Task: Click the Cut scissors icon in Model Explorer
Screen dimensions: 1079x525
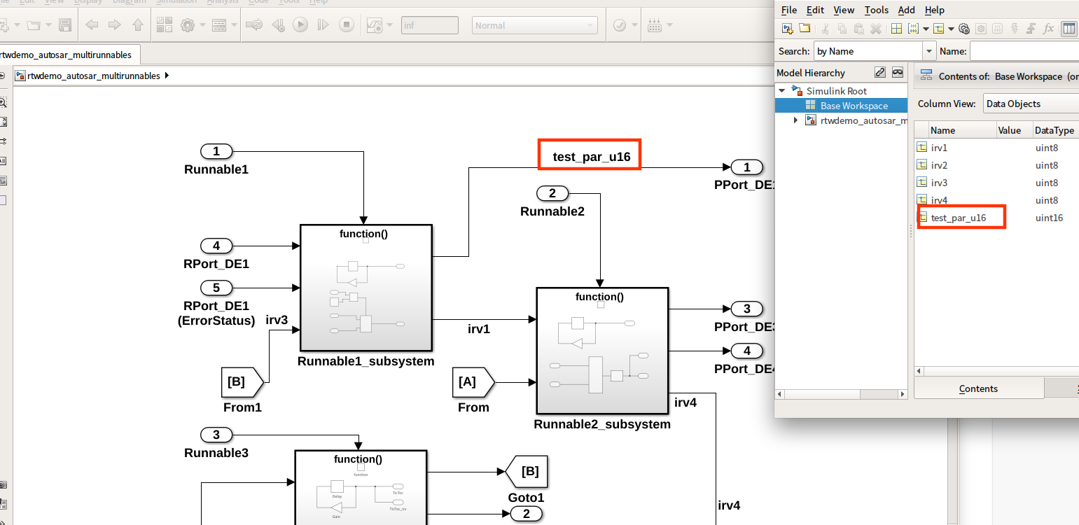Action: point(826,29)
